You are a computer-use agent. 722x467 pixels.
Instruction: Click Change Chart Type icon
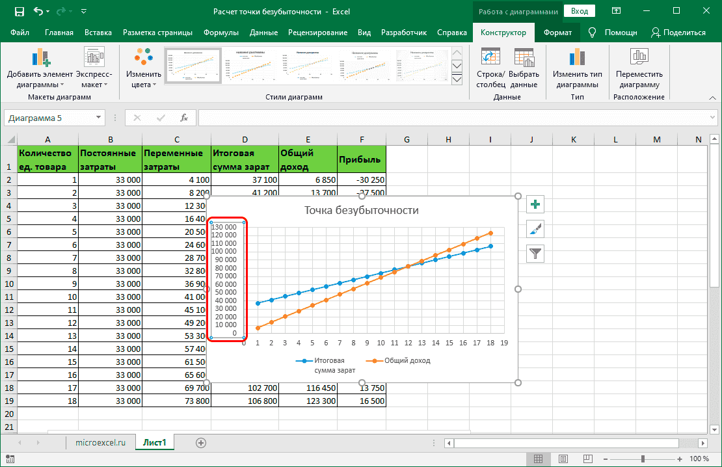pyautogui.click(x=577, y=58)
